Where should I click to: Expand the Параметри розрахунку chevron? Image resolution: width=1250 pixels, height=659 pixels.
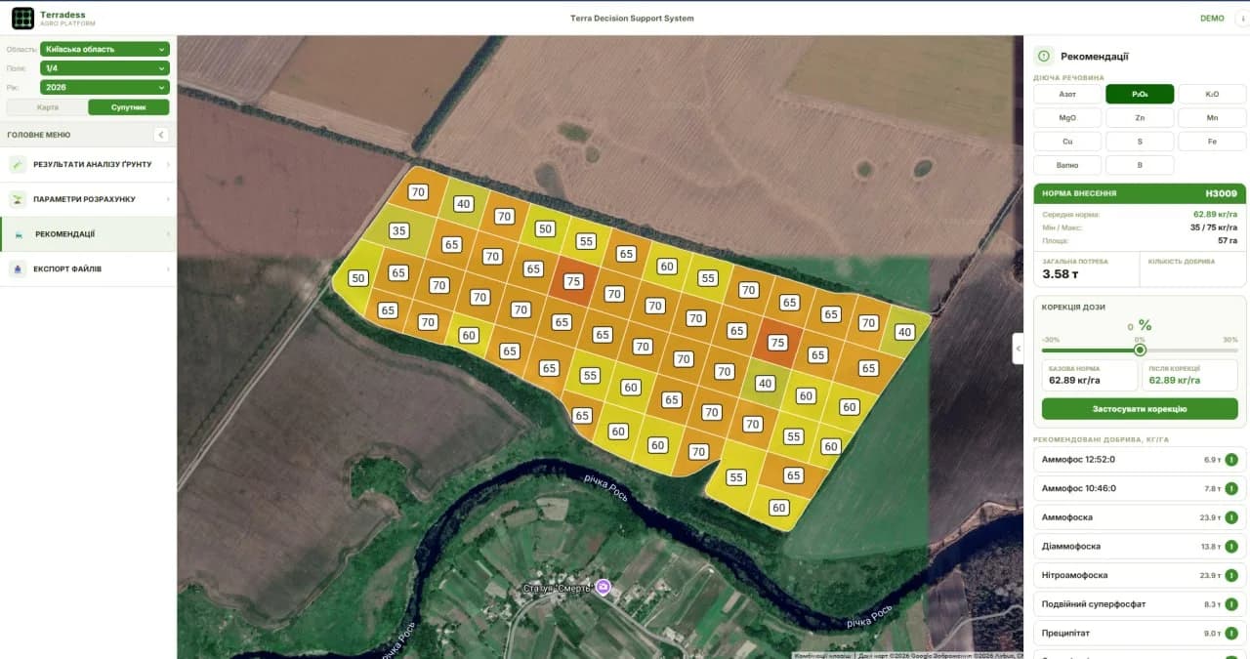[x=168, y=199]
